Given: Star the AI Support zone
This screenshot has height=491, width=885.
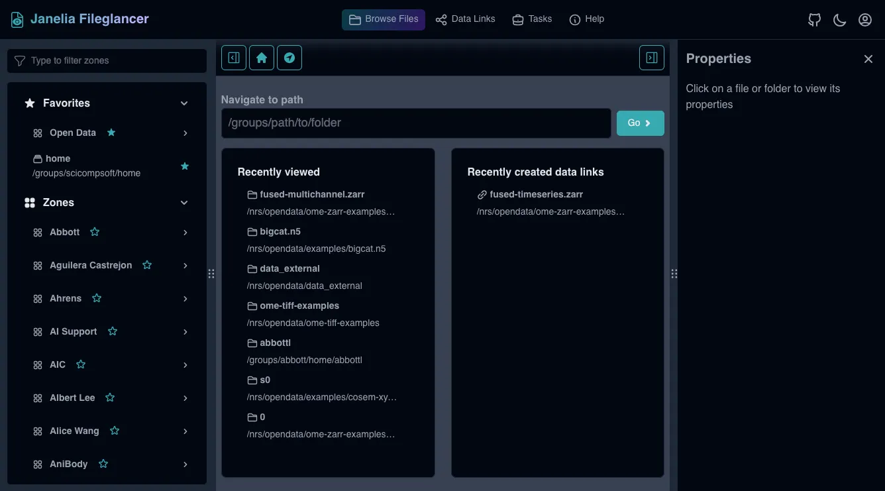Looking at the screenshot, I should [x=113, y=331].
